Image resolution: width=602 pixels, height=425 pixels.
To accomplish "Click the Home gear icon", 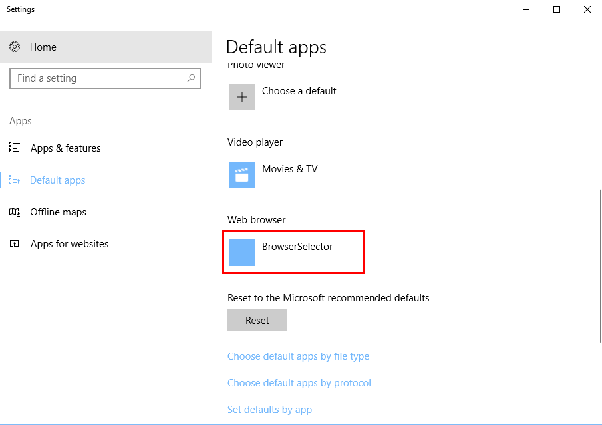I will coord(15,47).
